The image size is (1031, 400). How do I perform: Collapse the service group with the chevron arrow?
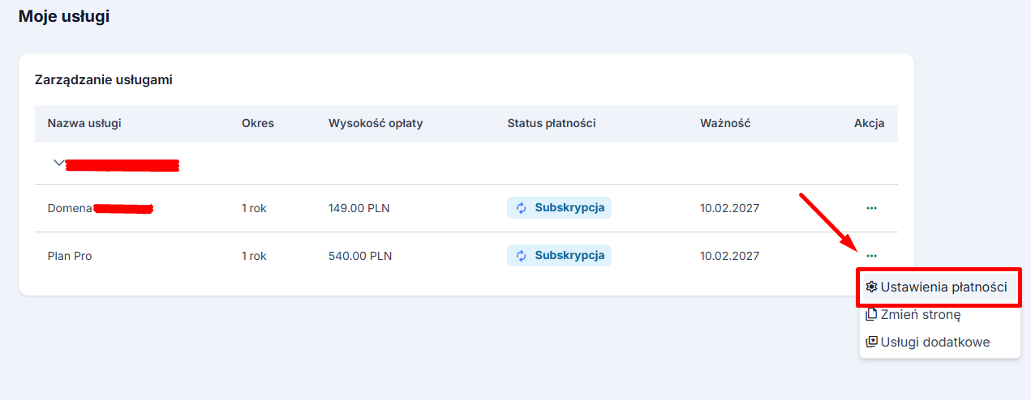[x=58, y=163]
